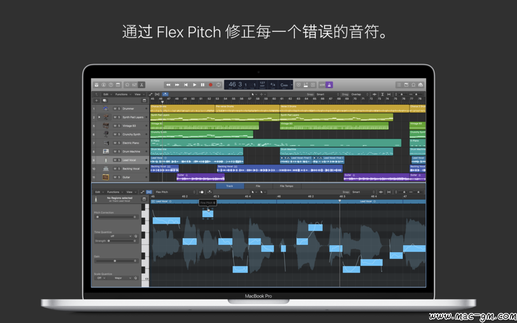Click the Pitch Correction slider
This screenshot has height=323, width=517.
click(115, 217)
